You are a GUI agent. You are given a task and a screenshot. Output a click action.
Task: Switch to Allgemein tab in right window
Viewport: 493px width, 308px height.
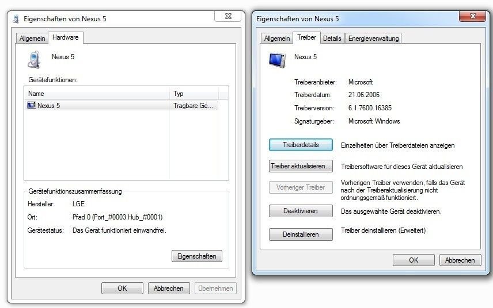(x=276, y=38)
